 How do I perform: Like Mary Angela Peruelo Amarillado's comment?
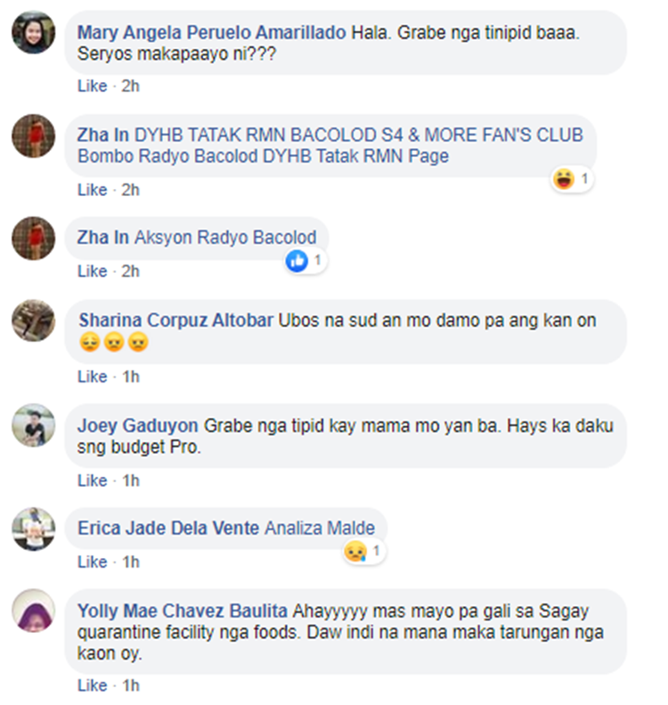point(92,86)
